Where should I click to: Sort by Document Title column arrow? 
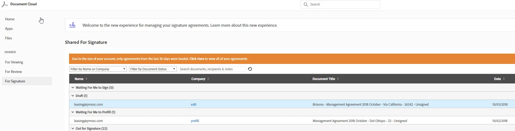click(338, 79)
